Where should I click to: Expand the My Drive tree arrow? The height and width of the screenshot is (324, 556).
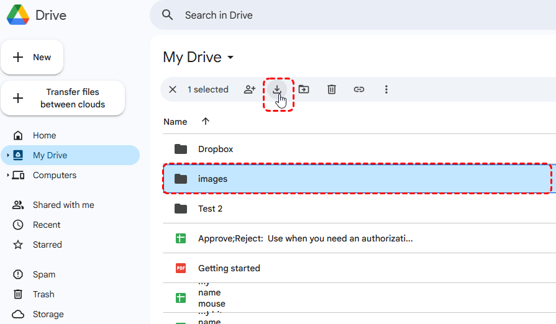click(x=8, y=155)
